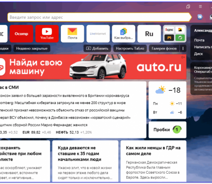Image resolution: width=212 pixels, height=184 pixels.
Task: Click the yellow pictures icon in folder tile
Action: tap(180, 30)
